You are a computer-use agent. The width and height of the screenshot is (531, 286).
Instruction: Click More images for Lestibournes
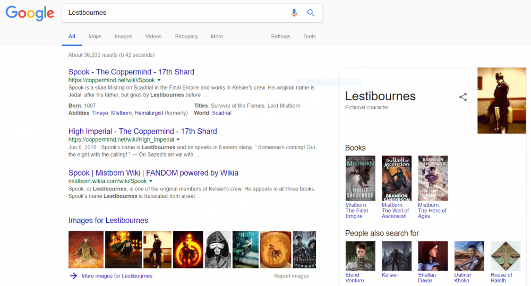click(117, 276)
